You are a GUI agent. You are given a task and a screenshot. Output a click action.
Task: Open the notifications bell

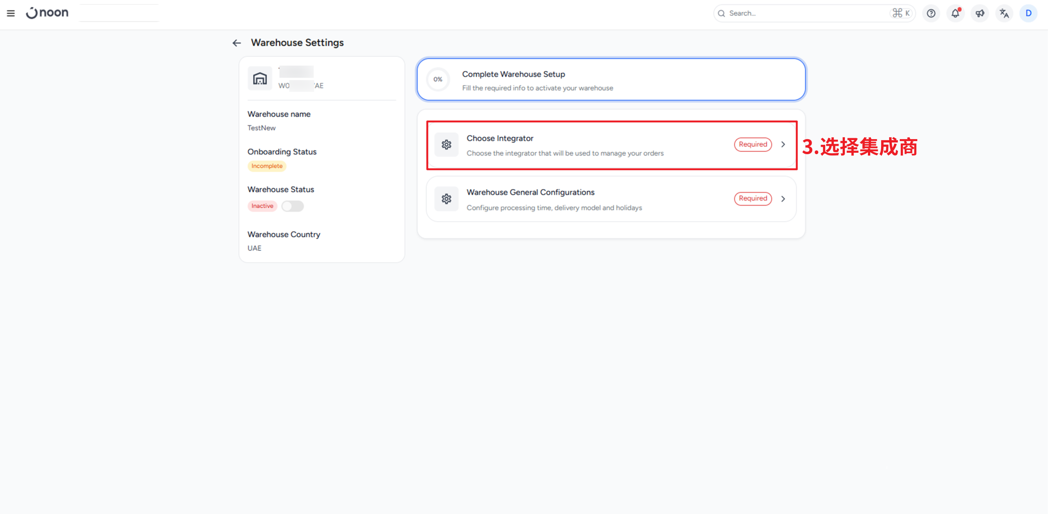click(955, 13)
